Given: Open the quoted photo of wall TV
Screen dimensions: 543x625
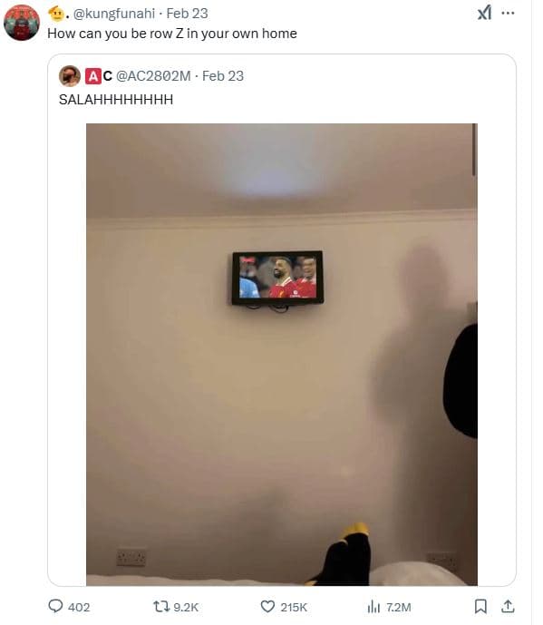Looking at the screenshot, I should pos(282,355).
